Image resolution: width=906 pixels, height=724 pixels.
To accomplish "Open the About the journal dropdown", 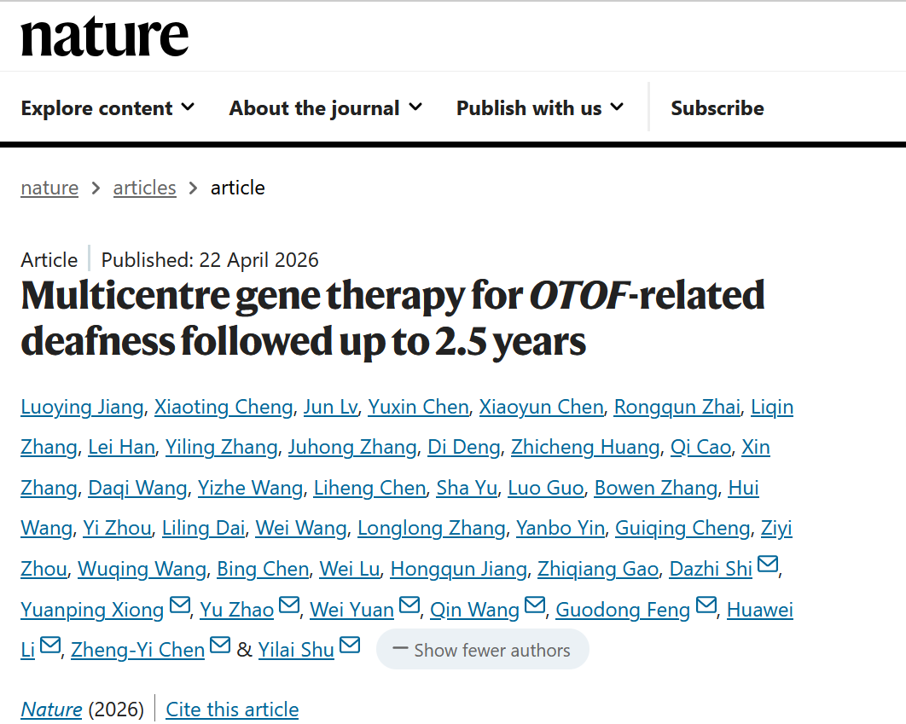I will (x=325, y=108).
